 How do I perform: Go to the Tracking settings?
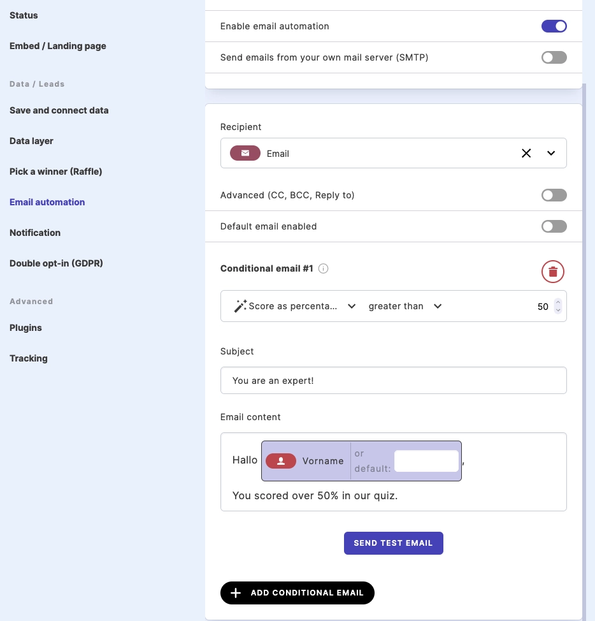(x=28, y=358)
